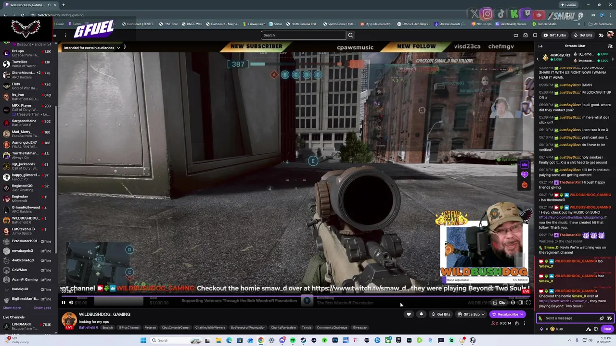The height and width of the screenshot is (346, 616).
Task: Open Asmongold247 channel in sidebar
Action: 28,145
